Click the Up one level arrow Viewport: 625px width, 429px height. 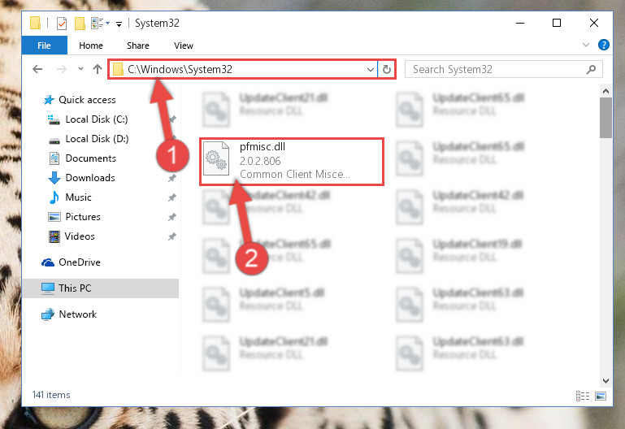click(98, 69)
